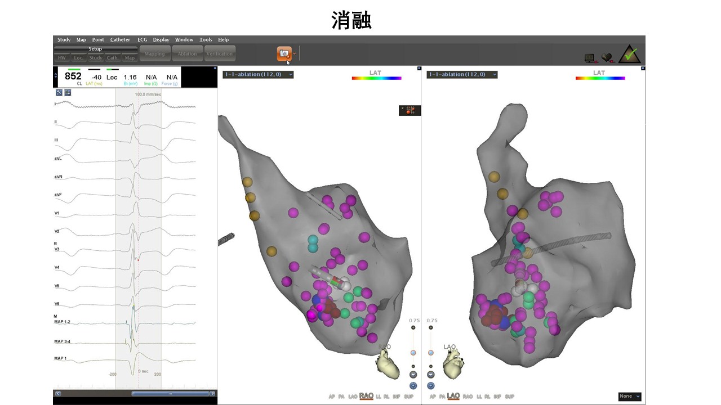Select AP view in the right map
The height and width of the screenshot is (405, 721).
pos(433,397)
